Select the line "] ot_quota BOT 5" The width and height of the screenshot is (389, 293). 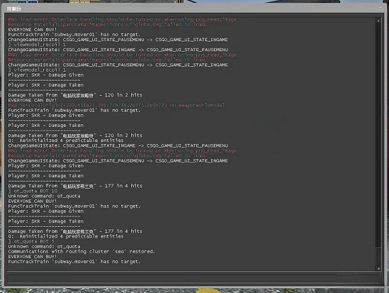point(31,241)
